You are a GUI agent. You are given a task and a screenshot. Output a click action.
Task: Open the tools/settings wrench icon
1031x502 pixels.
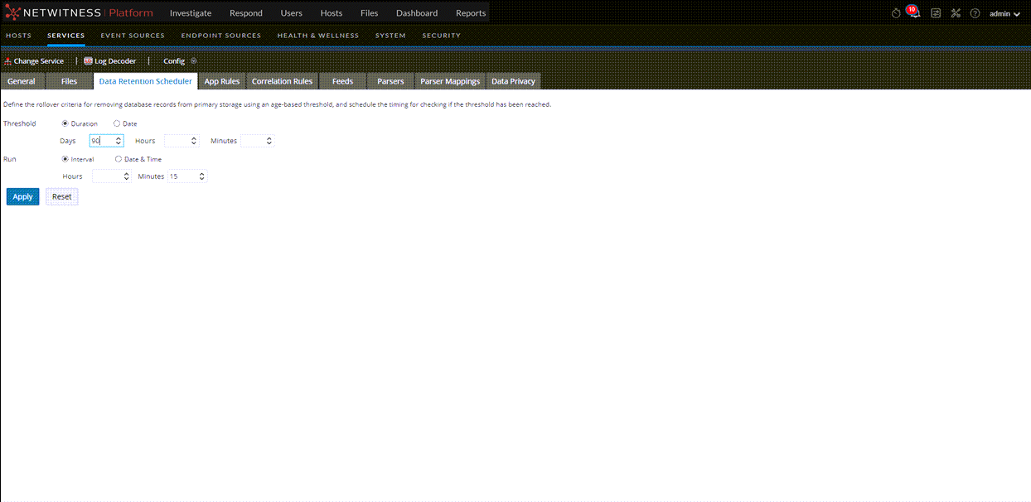tap(956, 12)
